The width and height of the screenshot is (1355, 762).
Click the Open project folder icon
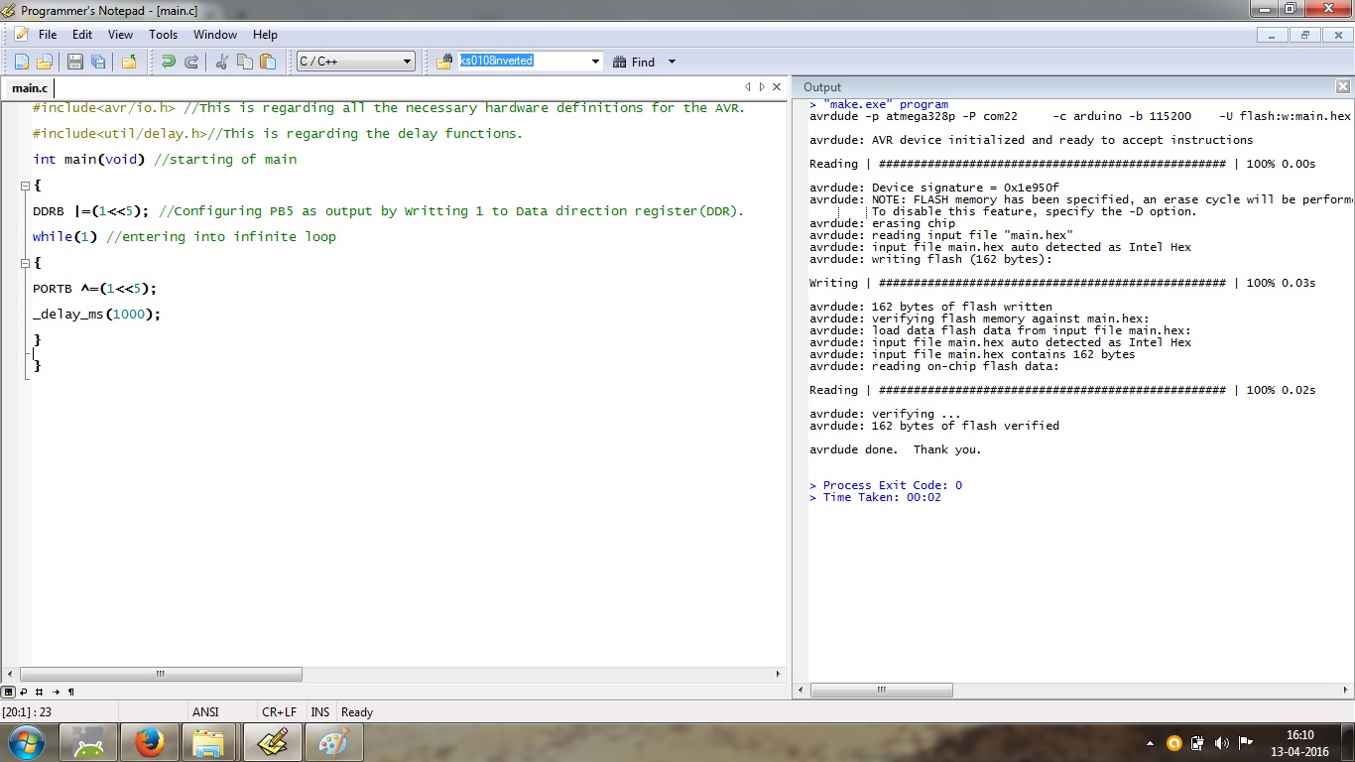click(129, 62)
